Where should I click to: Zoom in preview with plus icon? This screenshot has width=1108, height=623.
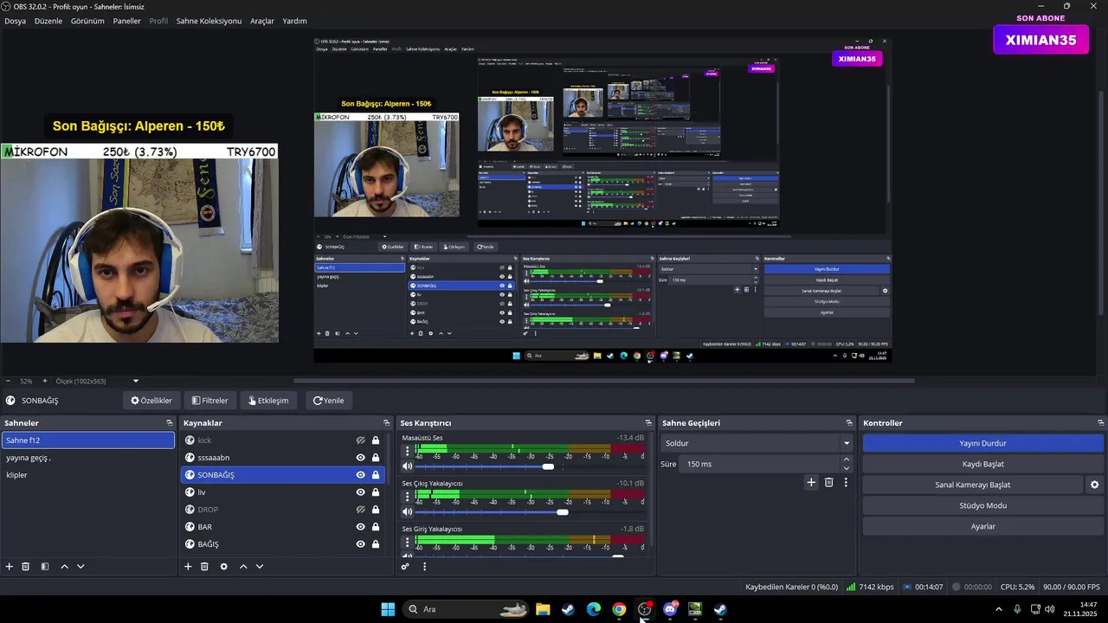click(x=45, y=381)
